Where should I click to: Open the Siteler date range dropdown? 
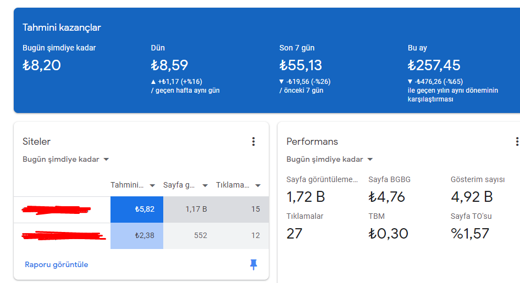point(65,159)
